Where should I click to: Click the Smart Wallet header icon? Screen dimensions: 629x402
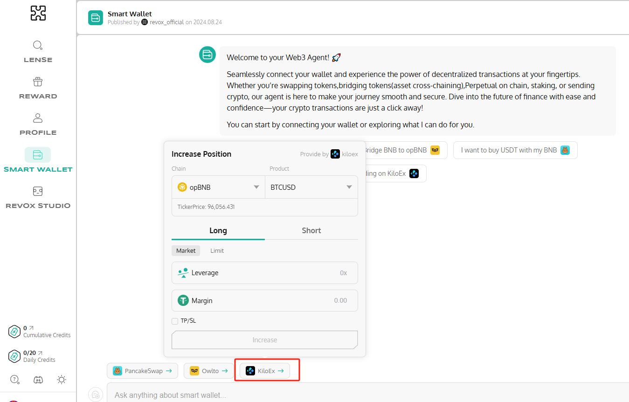pyautogui.click(x=96, y=18)
